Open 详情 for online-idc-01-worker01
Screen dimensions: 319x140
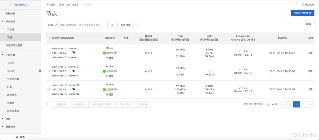pyautogui.click(x=310, y=71)
